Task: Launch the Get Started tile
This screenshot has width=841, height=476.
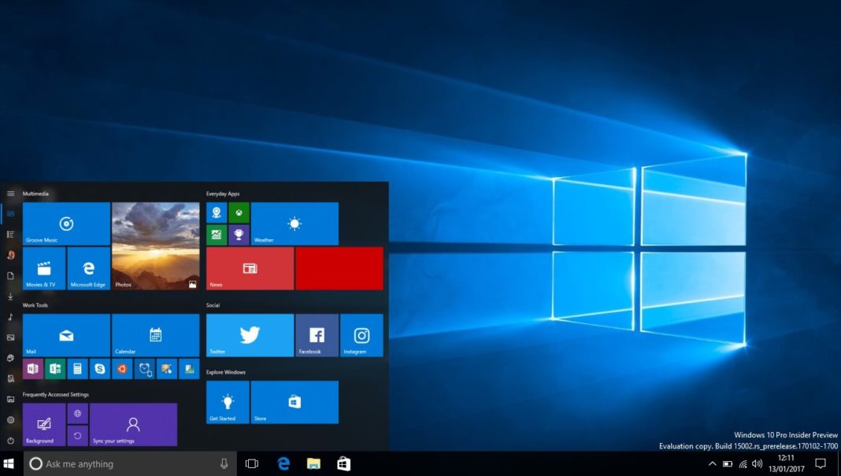Action: (226, 401)
